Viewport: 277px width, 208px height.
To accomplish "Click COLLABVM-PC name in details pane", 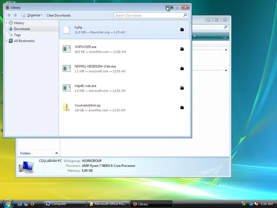I will [50, 161].
